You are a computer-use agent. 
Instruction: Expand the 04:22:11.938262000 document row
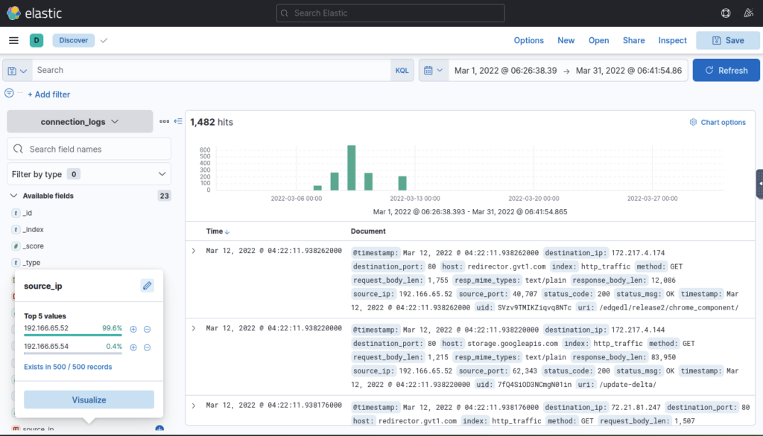point(194,251)
